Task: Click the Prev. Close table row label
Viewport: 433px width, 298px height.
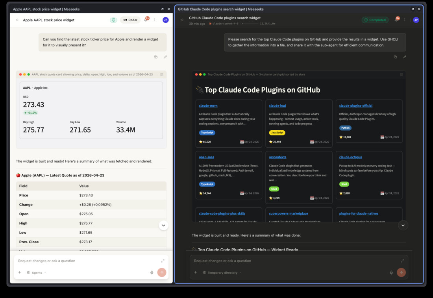Action: (29, 242)
